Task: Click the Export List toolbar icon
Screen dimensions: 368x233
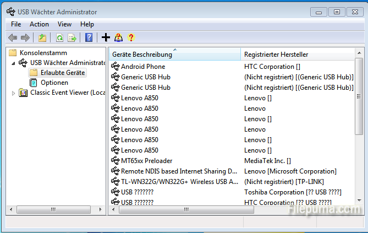Action: coord(72,37)
